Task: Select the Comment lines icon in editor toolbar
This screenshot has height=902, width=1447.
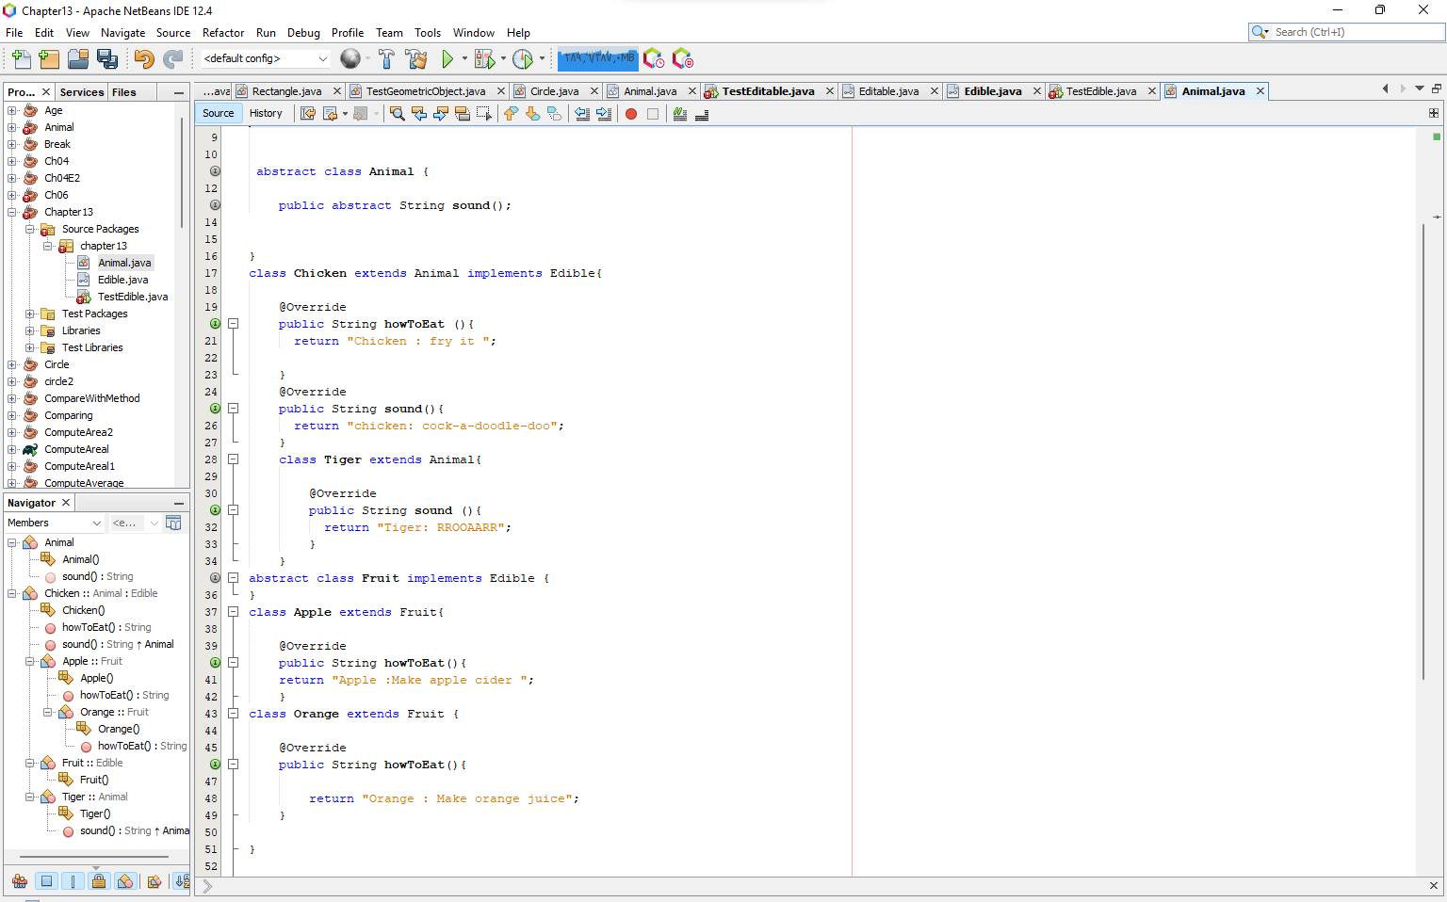Action: tap(679, 113)
